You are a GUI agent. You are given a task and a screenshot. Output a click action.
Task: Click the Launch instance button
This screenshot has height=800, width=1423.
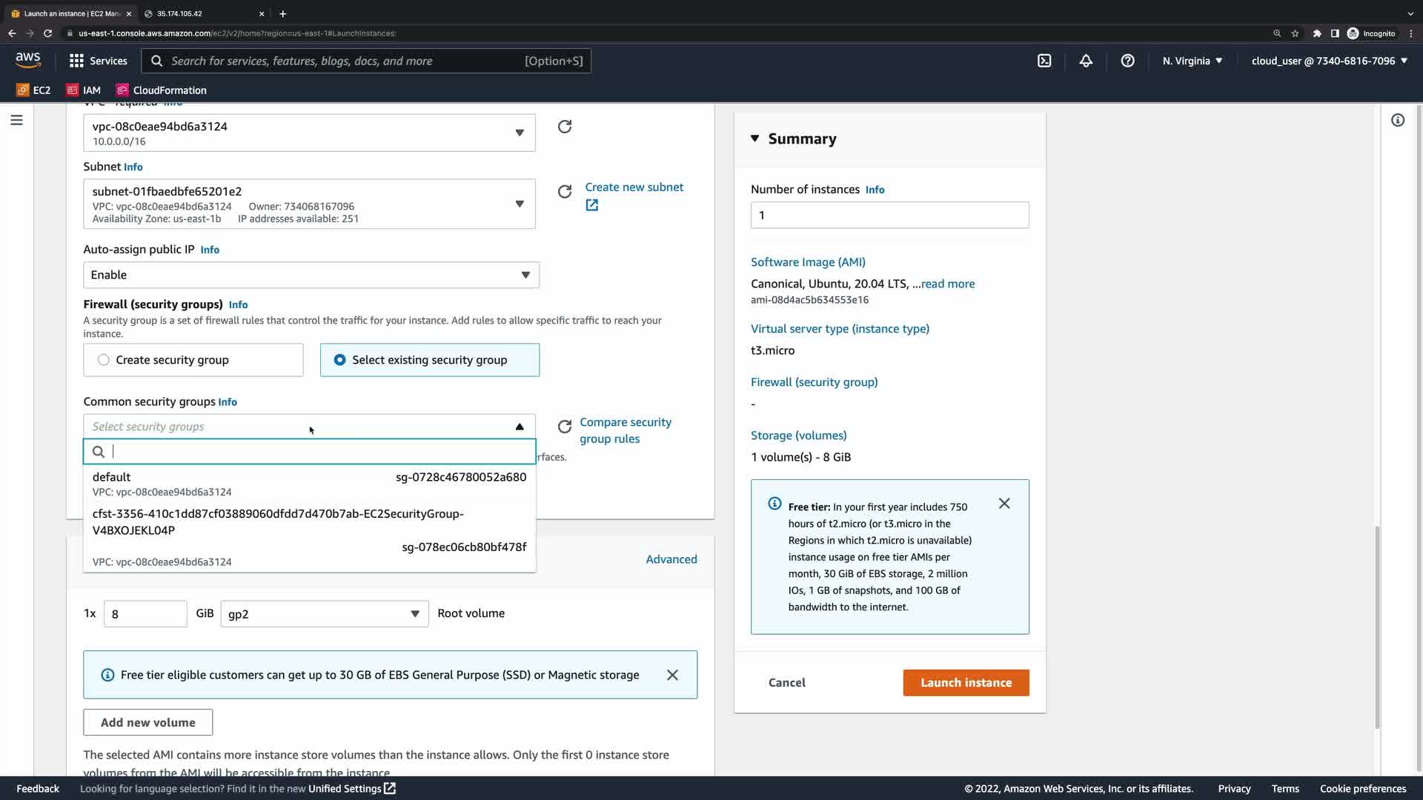(966, 683)
